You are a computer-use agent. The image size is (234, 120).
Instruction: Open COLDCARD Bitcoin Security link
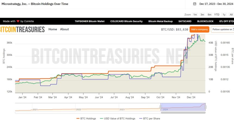coord(127,21)
